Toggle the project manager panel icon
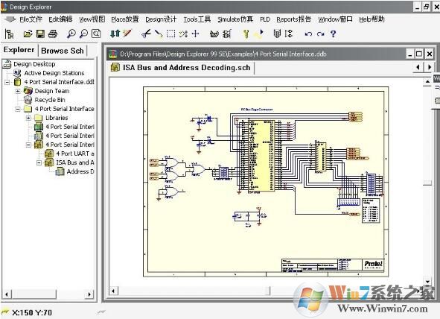The width and height of the screenshot is (440, 319). coord(9,34)
